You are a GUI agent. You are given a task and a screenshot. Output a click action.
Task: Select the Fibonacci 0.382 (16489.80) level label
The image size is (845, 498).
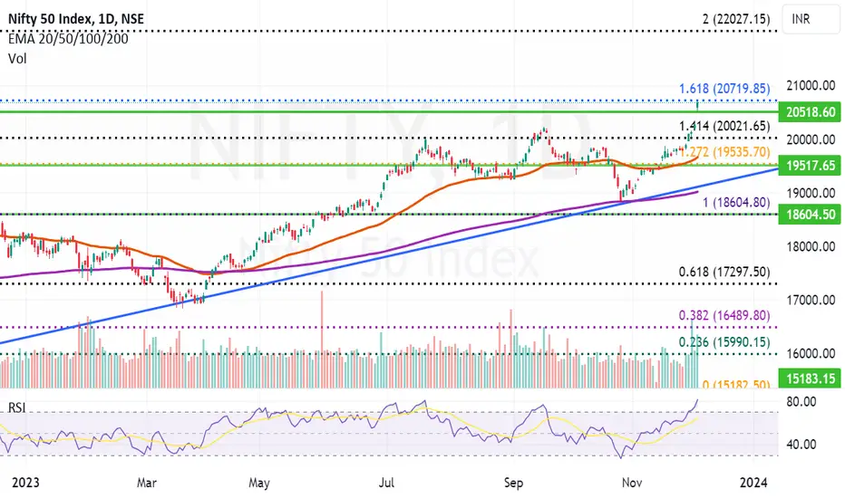(724, 315)
